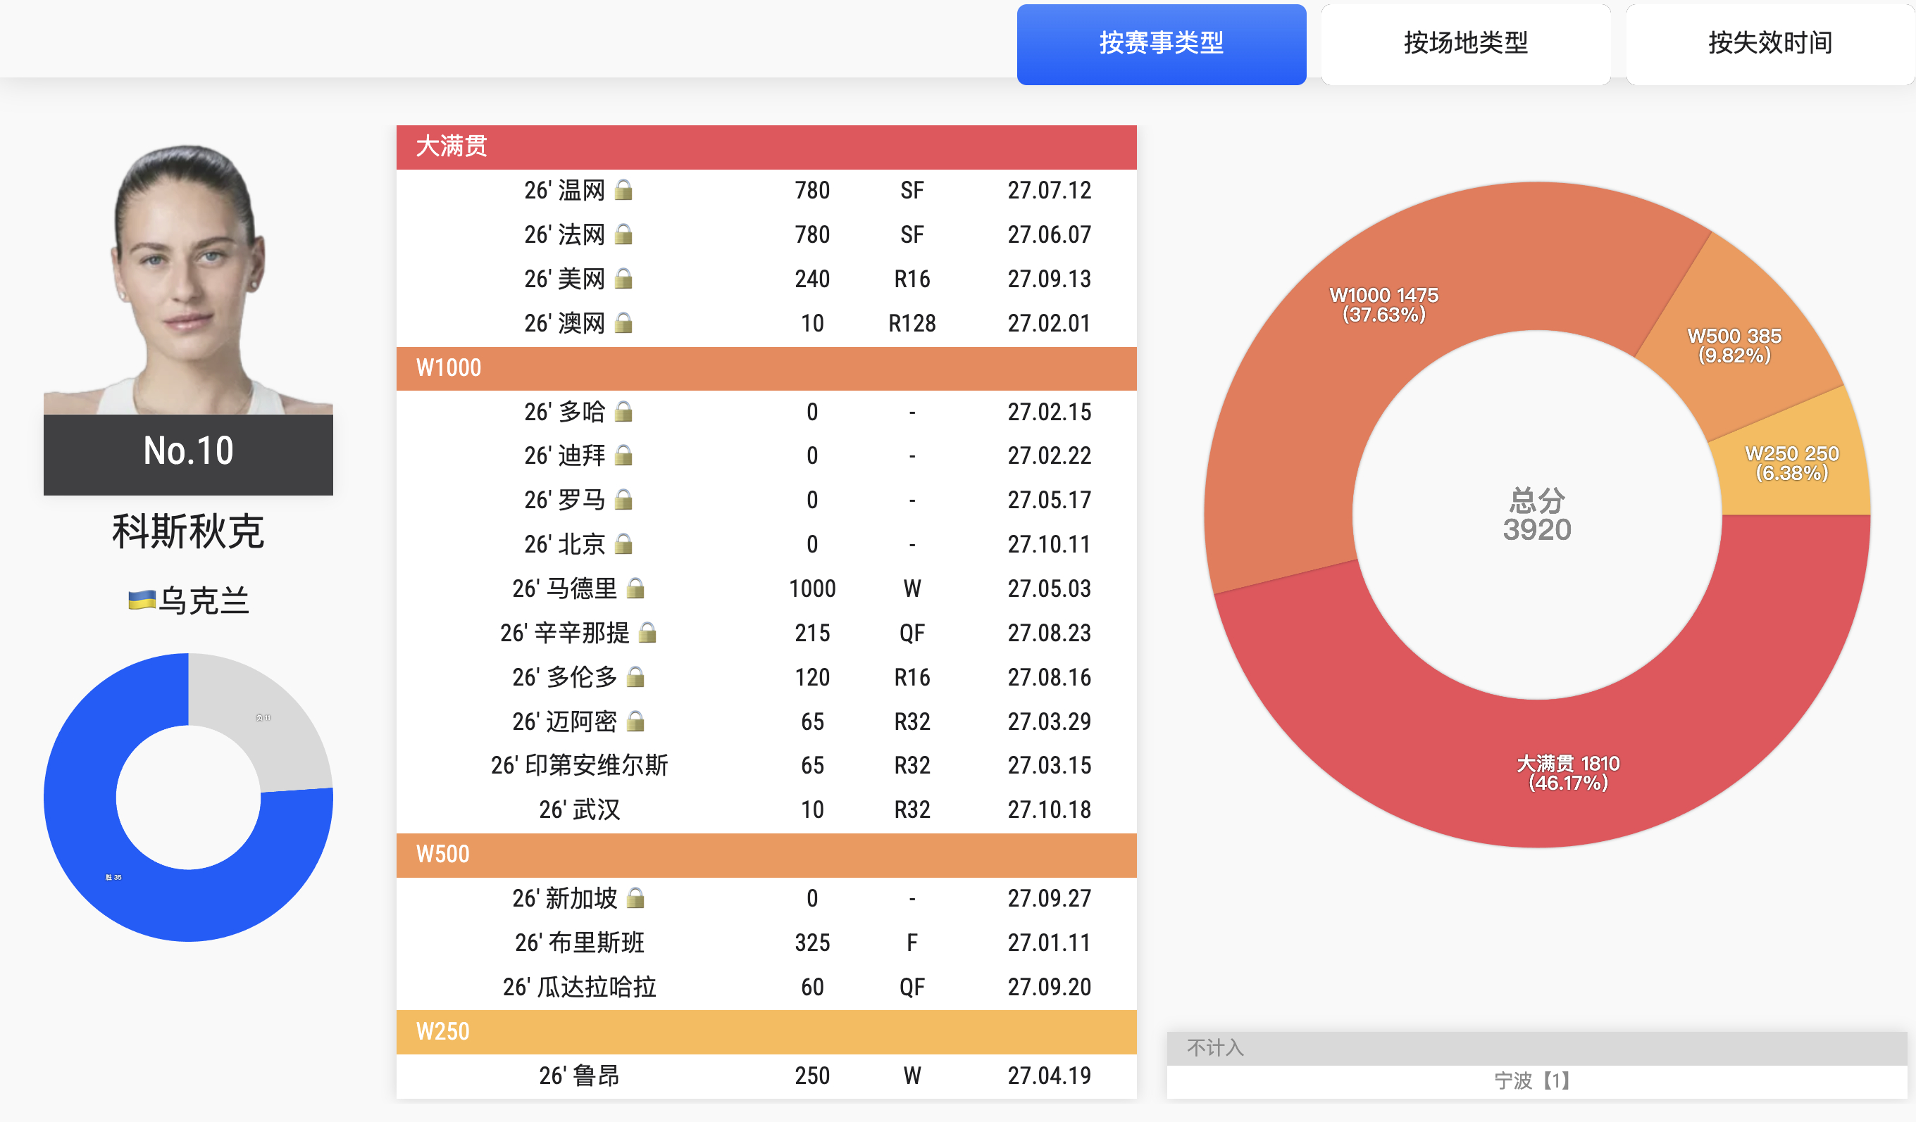The width and height of the screenshot is (1916, 1122).
Task: Click the W250 250 chart segment
Action: [1791, 462]
